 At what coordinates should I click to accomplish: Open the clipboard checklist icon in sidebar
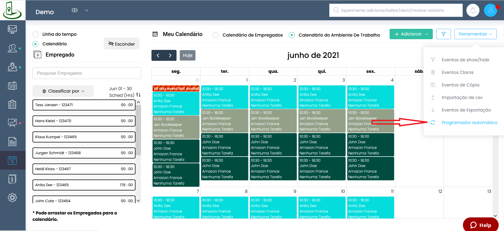12,104
